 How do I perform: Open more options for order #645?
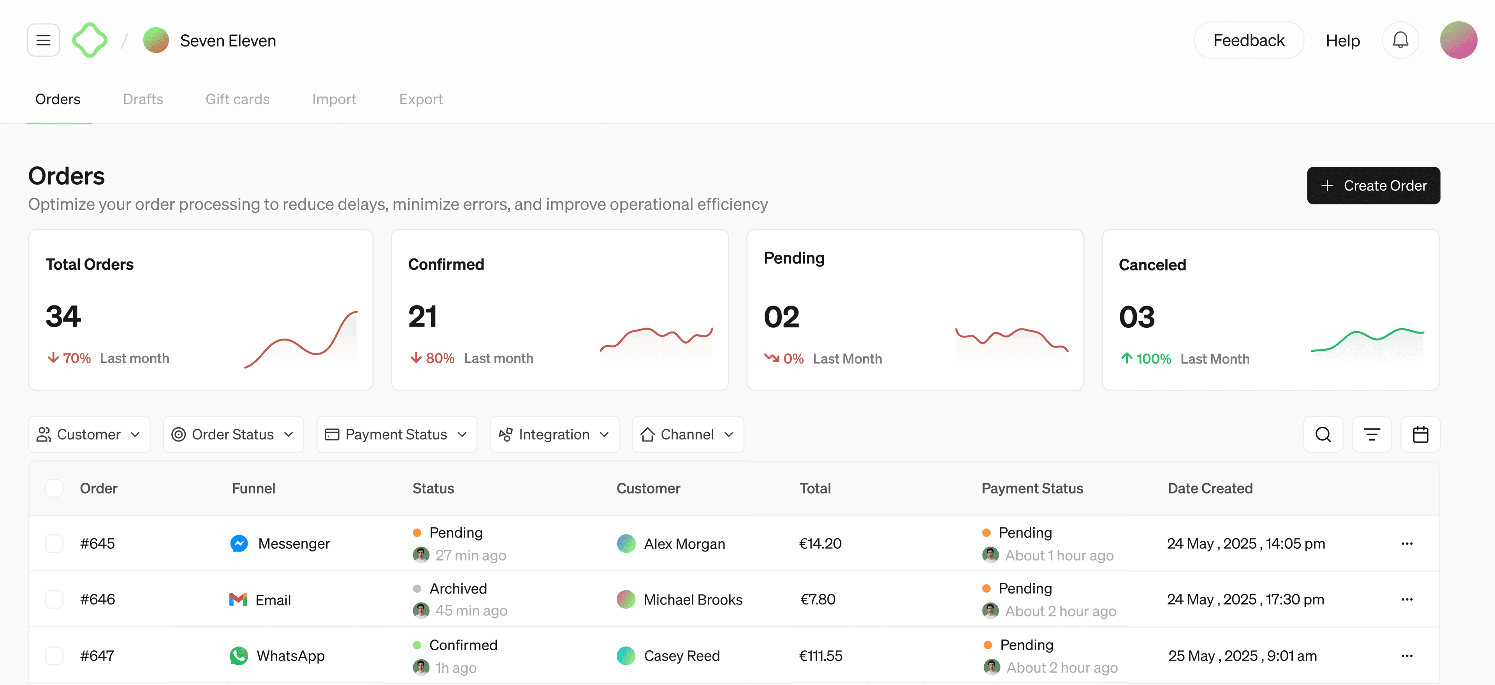tap(1406, 543)
